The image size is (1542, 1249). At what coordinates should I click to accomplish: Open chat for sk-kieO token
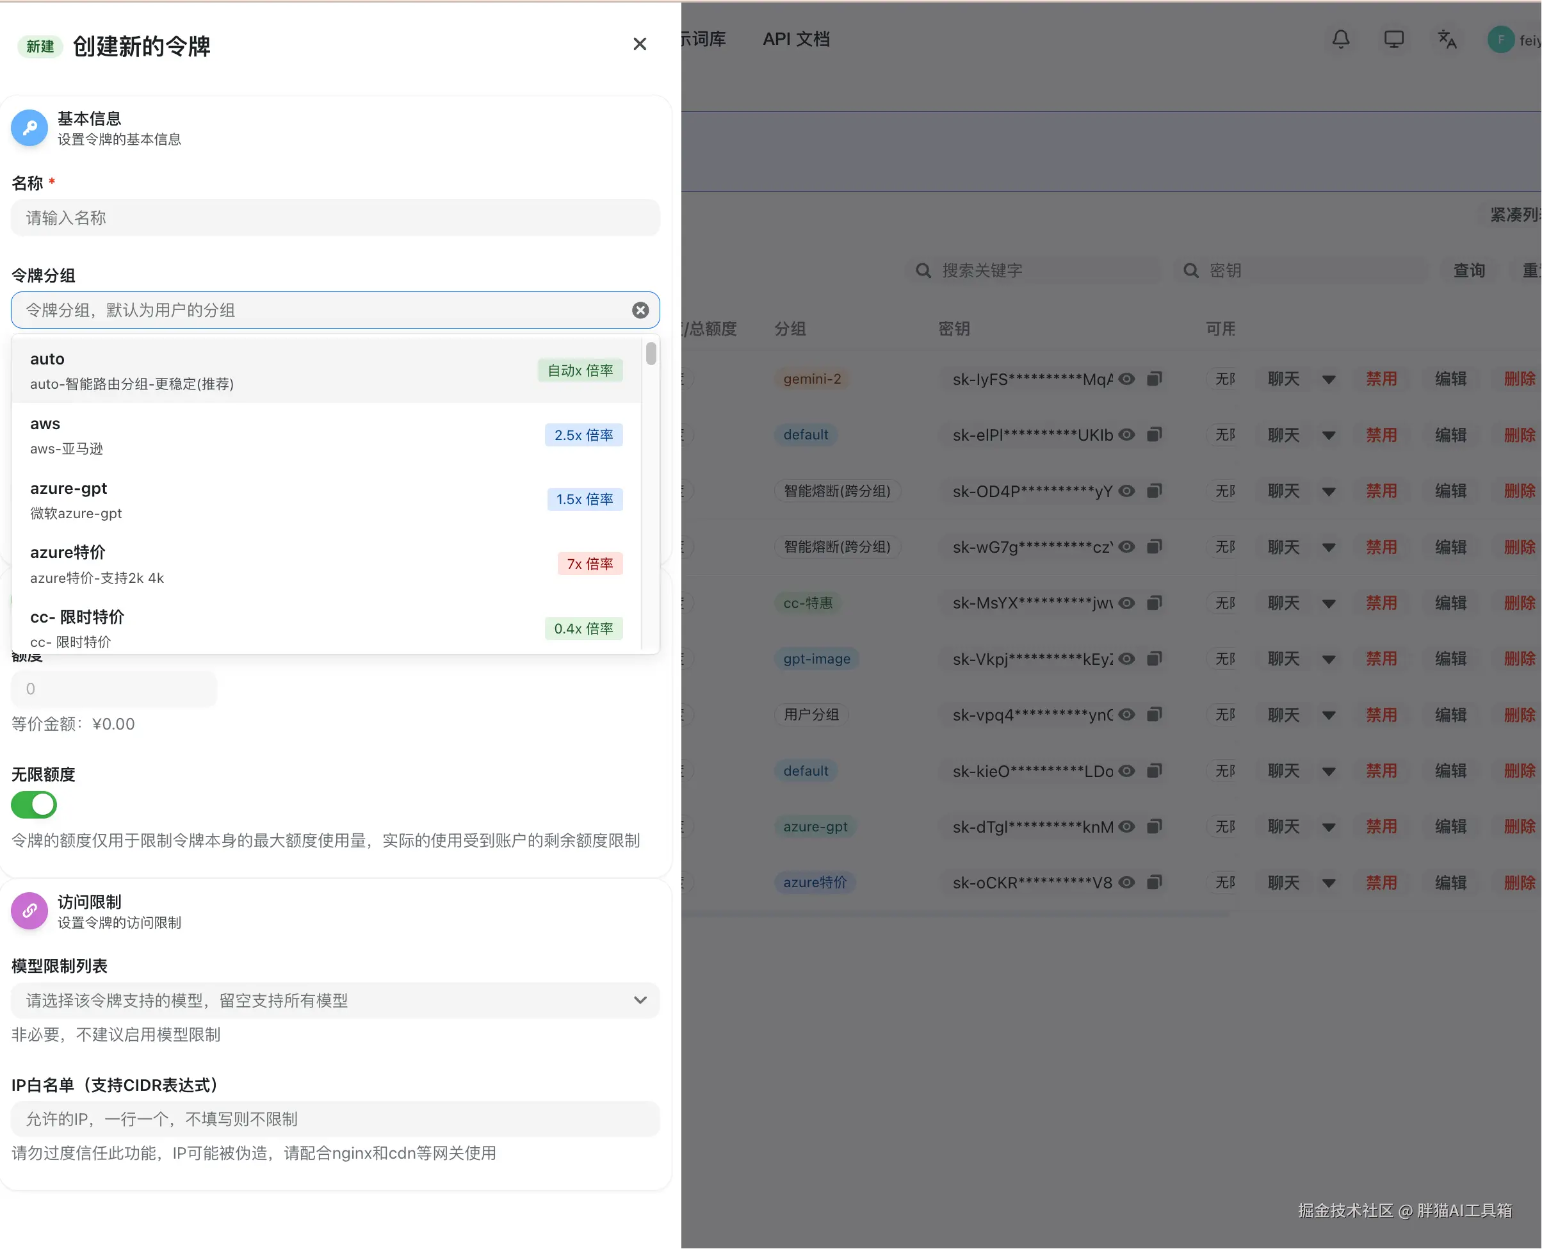pos(1283,771)
